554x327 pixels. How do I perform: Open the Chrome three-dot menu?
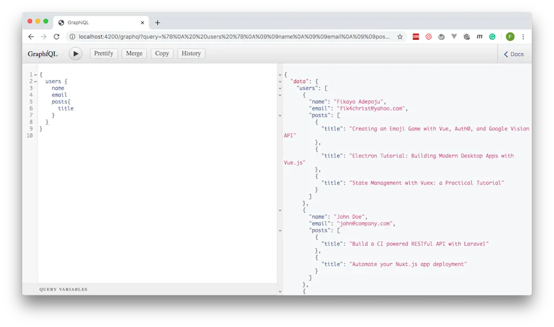click(x=523, y=36)
